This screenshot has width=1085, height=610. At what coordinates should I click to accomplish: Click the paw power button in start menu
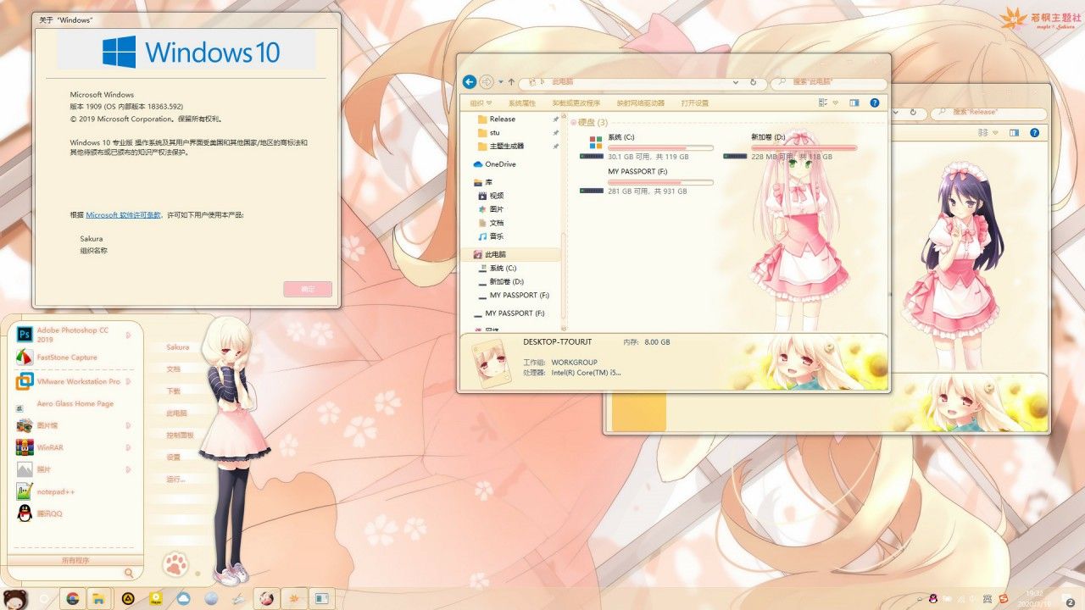[x=175, y=563]
